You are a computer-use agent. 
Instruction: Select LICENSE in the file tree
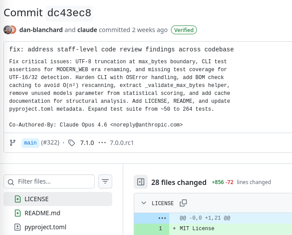(x=36, y=199)
